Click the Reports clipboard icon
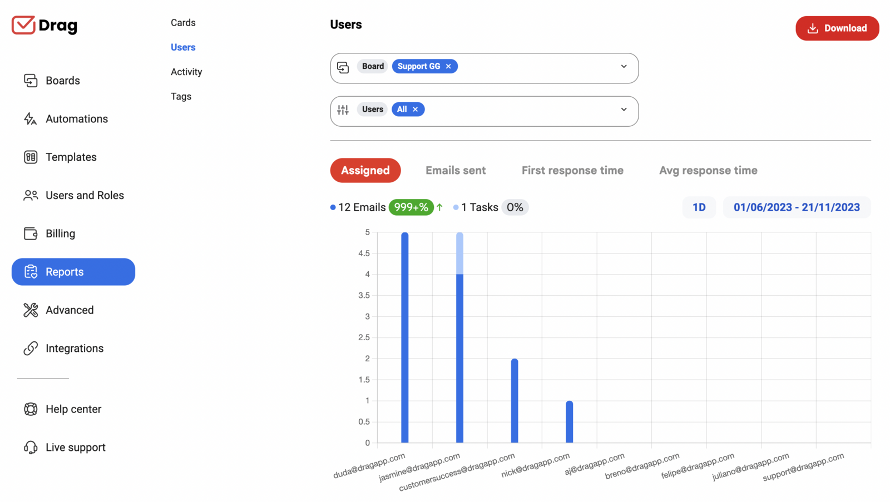 click(x=31, y=272)
